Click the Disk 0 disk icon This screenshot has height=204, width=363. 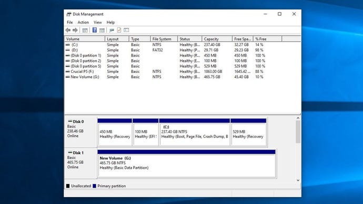point(70,121)
